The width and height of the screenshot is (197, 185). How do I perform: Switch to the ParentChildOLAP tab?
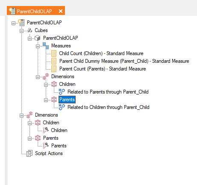point(34,11)
